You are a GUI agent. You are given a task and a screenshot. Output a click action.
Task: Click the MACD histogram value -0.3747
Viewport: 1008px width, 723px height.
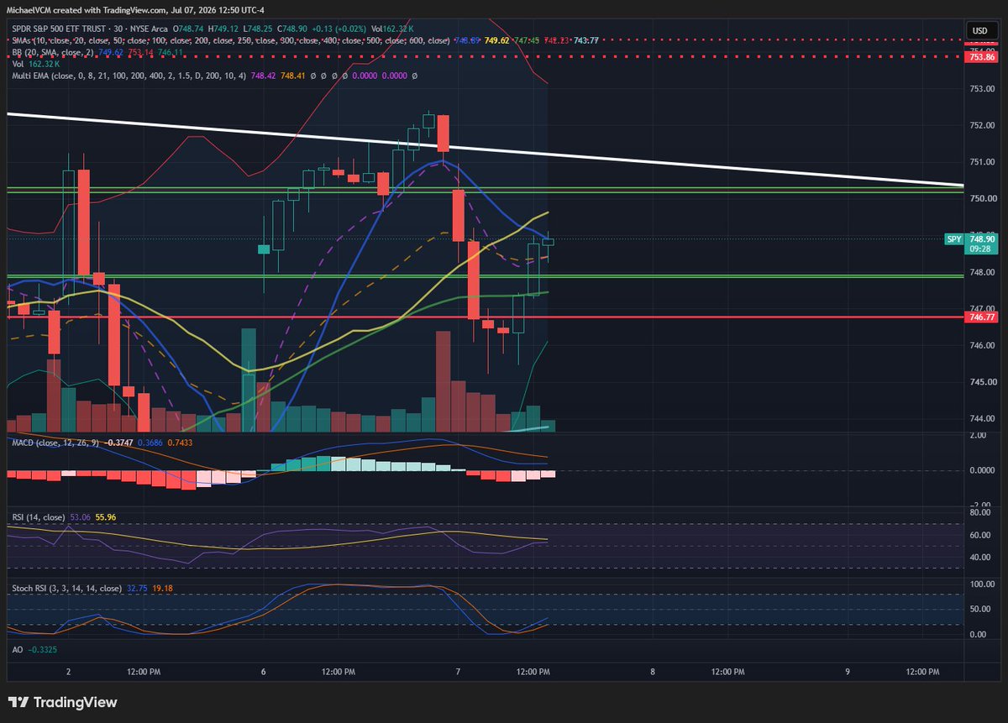point(118,443)
